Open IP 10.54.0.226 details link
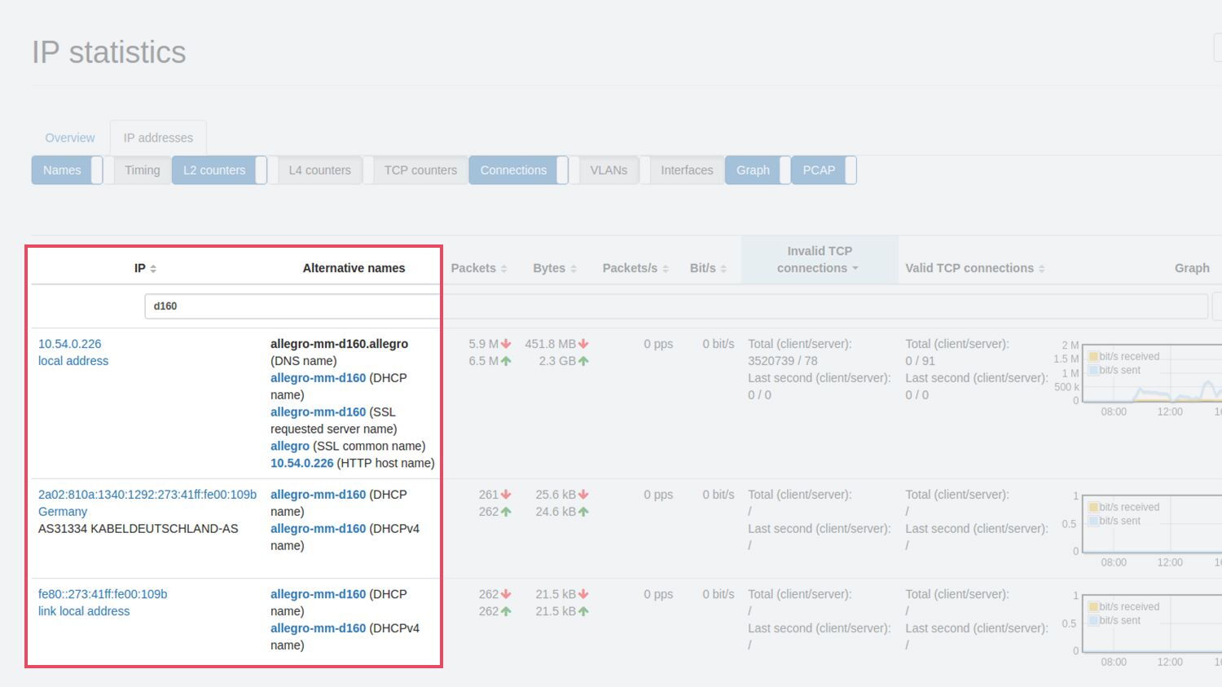The height and width of the screenshot is (687, 1222). (70, 344)
